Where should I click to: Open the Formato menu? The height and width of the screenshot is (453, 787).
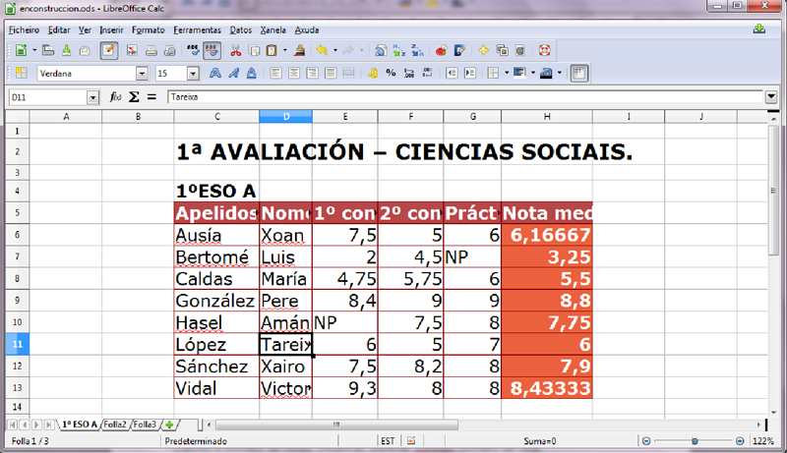pyautogui.click(x=148, y=29)
